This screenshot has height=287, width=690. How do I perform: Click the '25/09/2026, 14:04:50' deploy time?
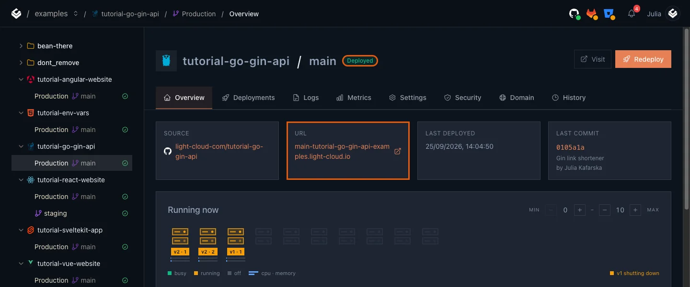coord(460,146)
